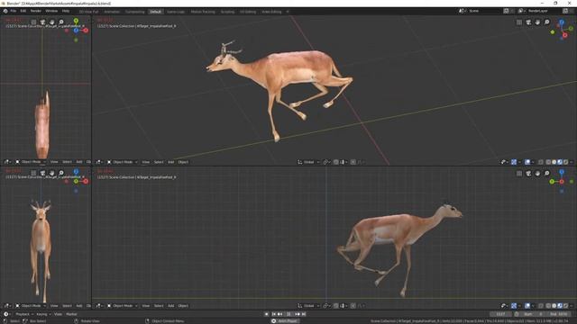Toggle orthographic grid icon in perspective viewport
The height and width of the screenshot is (324, 577).
(x=519, y=22)
